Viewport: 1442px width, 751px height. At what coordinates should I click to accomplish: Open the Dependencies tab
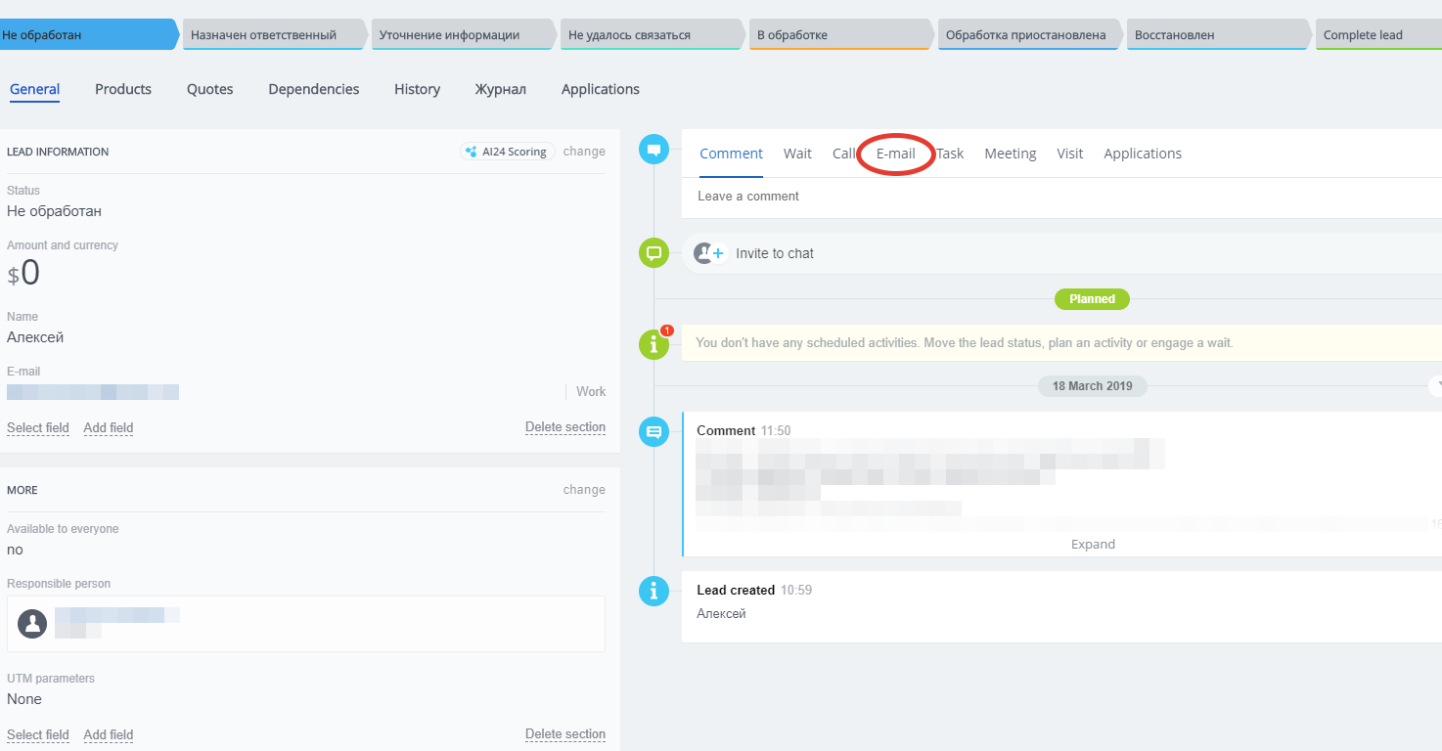(314, 89)
